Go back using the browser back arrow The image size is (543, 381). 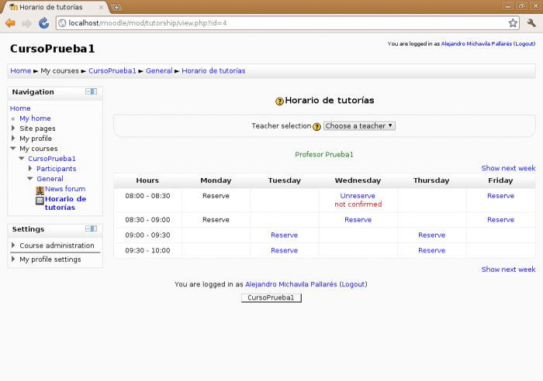pyautogui.click(x=10, y=23)
